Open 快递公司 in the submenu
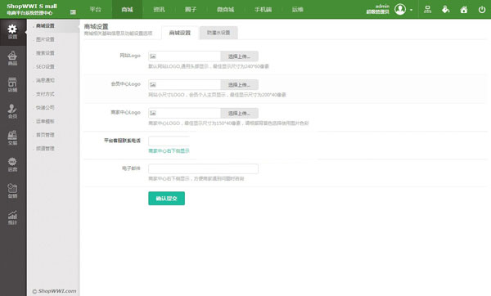The image size is (491, 296). coord(45,108)
